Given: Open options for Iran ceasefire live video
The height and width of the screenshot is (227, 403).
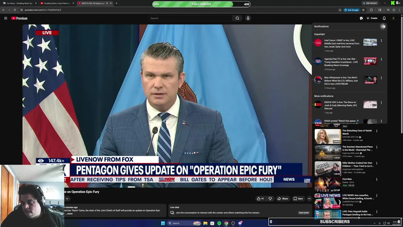Looking at the screenshot, I should [x=377, y=195].
